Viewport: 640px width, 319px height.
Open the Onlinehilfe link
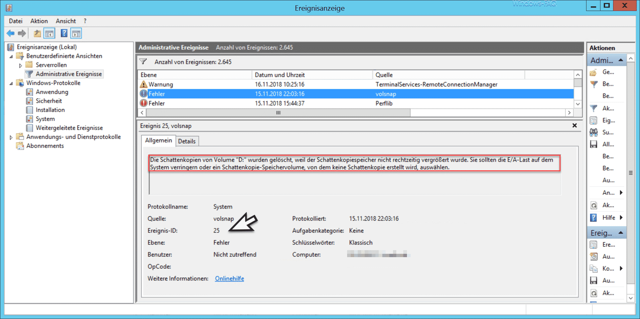(x=229, y=278)
